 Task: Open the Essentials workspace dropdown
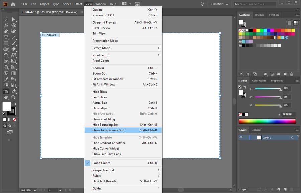(219, 4)
